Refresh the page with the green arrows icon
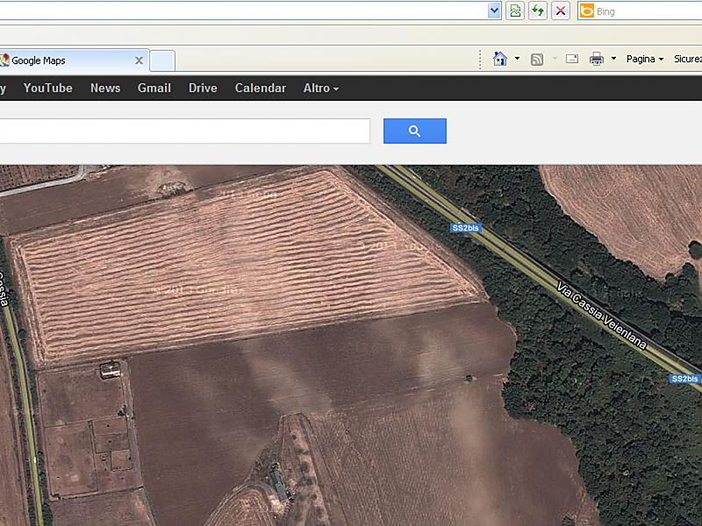Screen dimensions: 702x526 tap(537, 11)
